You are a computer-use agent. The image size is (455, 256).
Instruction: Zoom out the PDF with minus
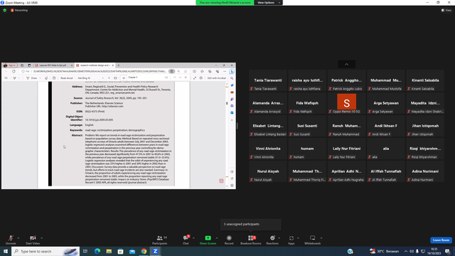(x=102, y=78)
